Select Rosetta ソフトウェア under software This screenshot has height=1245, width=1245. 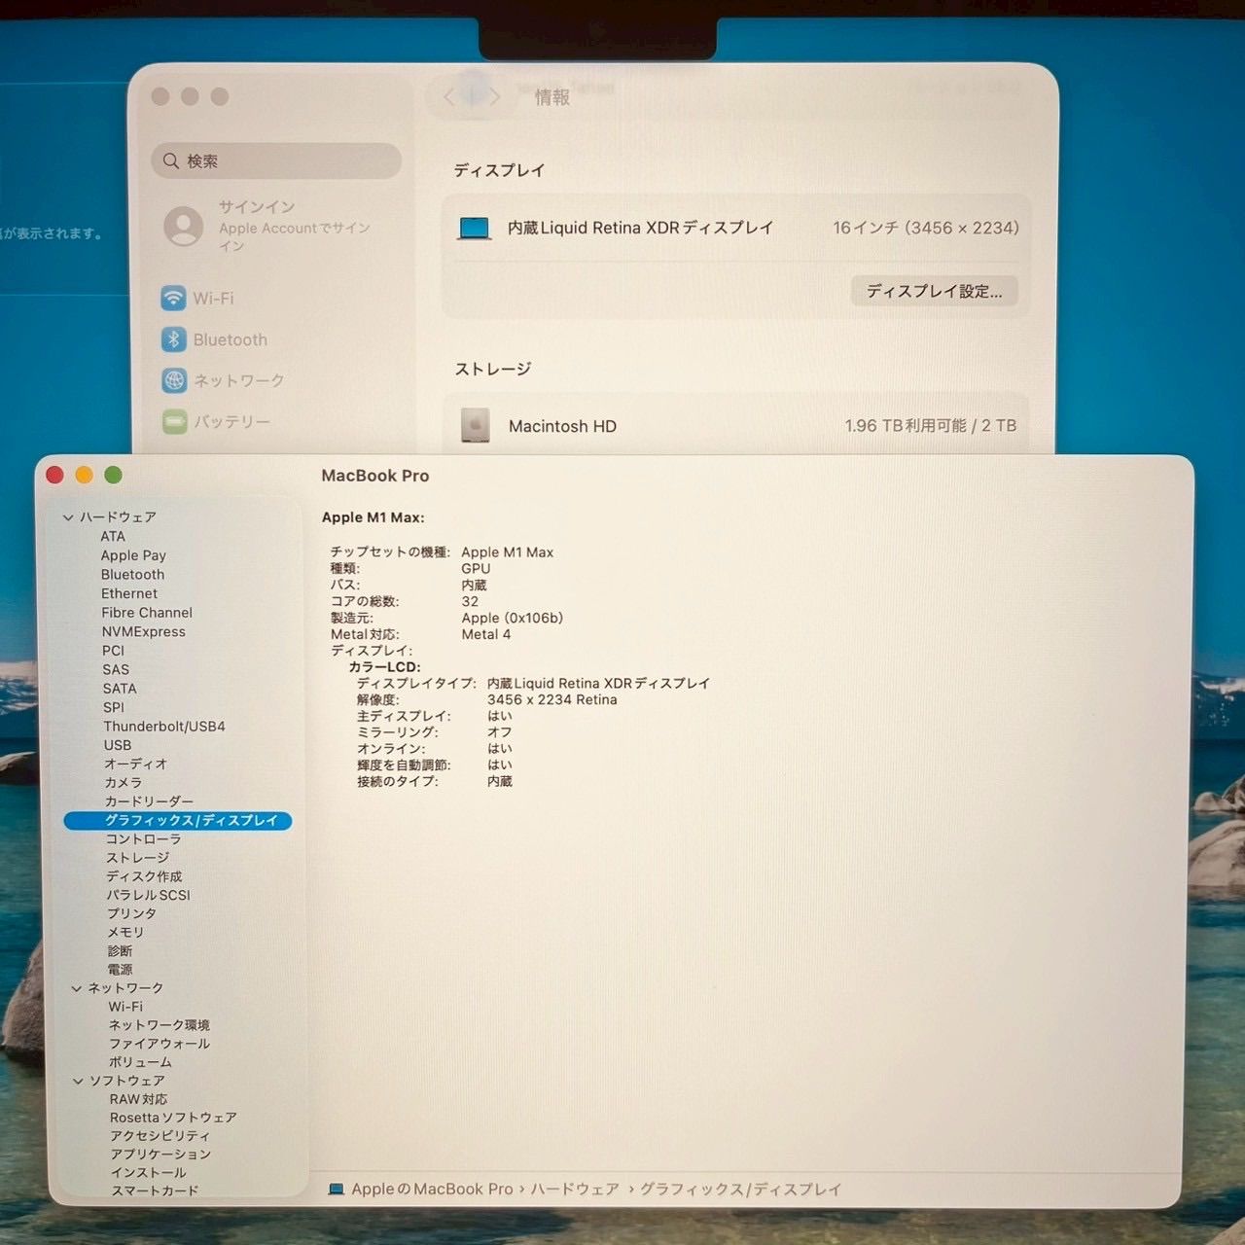[170, 1117]
